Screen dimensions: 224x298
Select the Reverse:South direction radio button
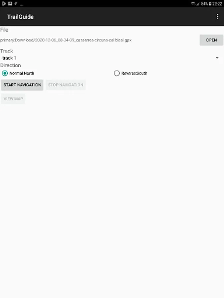(x=117, y=73)
